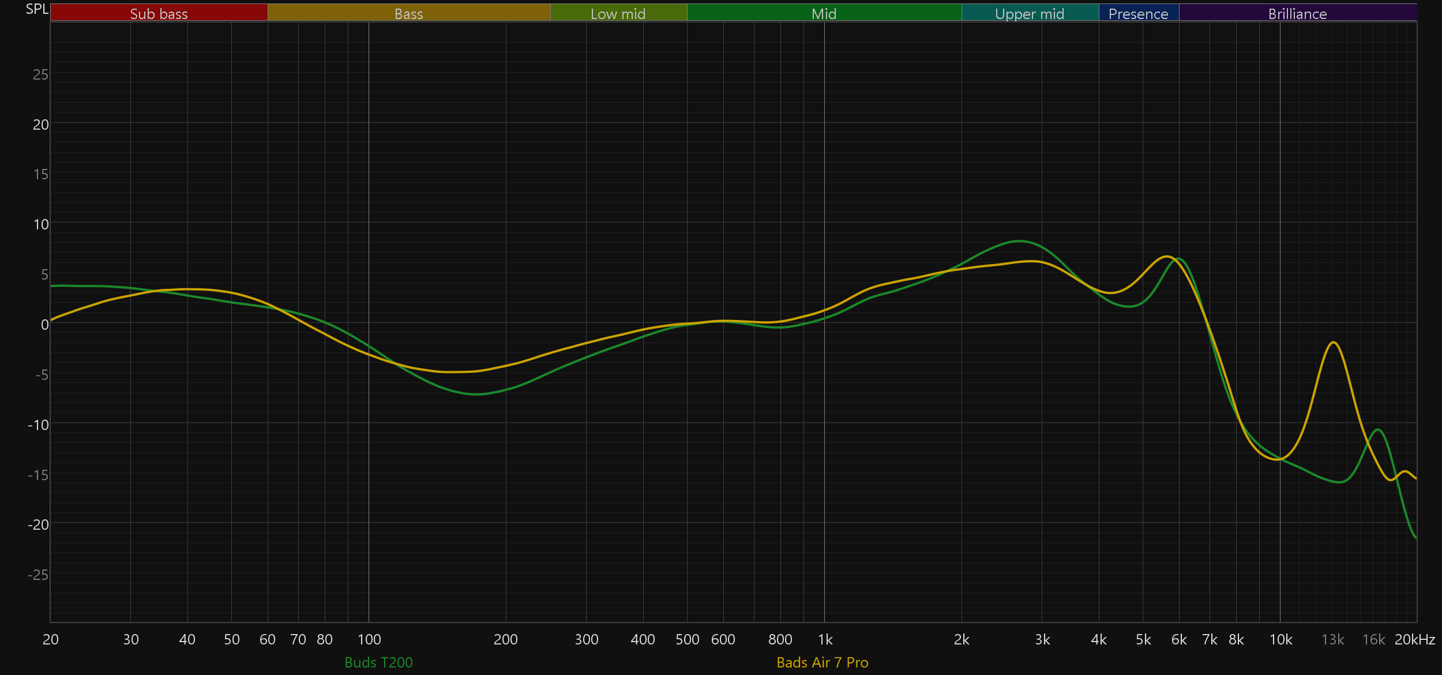Toggle the Bads Air 7 Pro legend entry

822,662
